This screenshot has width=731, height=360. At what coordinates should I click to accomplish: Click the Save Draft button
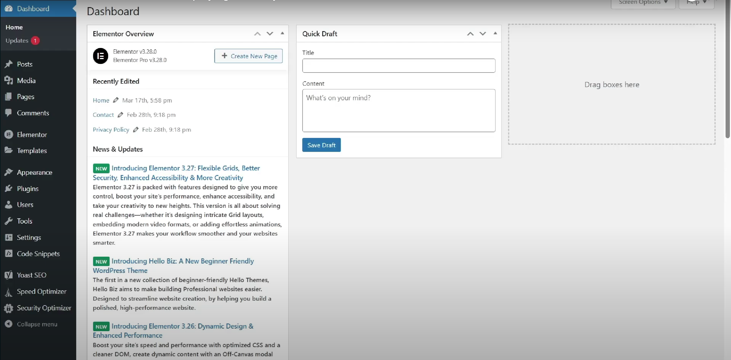coord(321,145)
